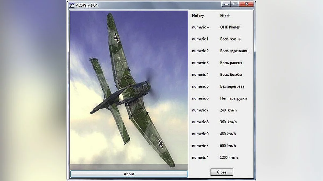Image resolution: width=323 pixels, height=181 pixels.
Task: Click the numeric + hotkey label
Action: tap(200, 27)
